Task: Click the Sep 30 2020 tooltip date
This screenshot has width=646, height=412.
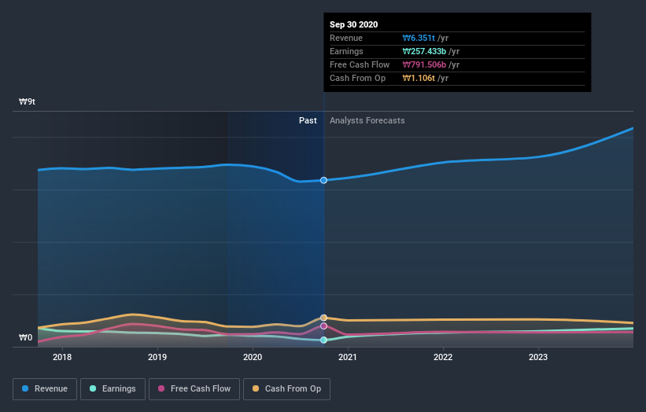Action: (353, 24)
